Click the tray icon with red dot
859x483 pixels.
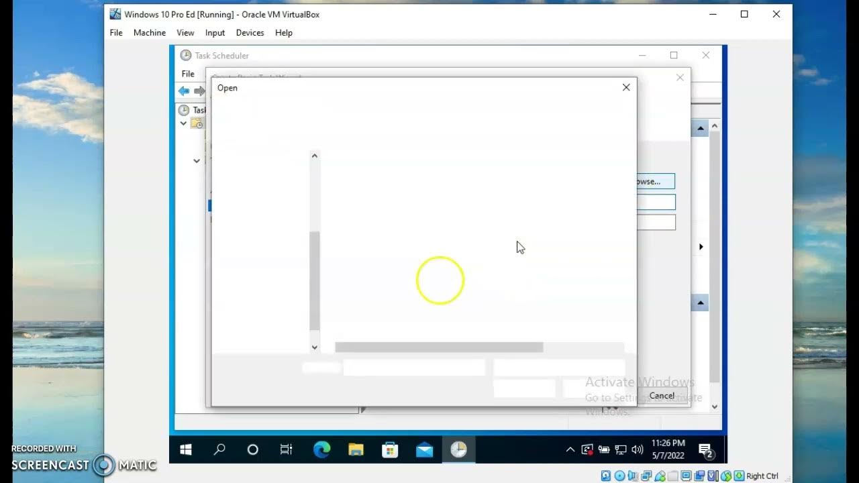point(587,450)
